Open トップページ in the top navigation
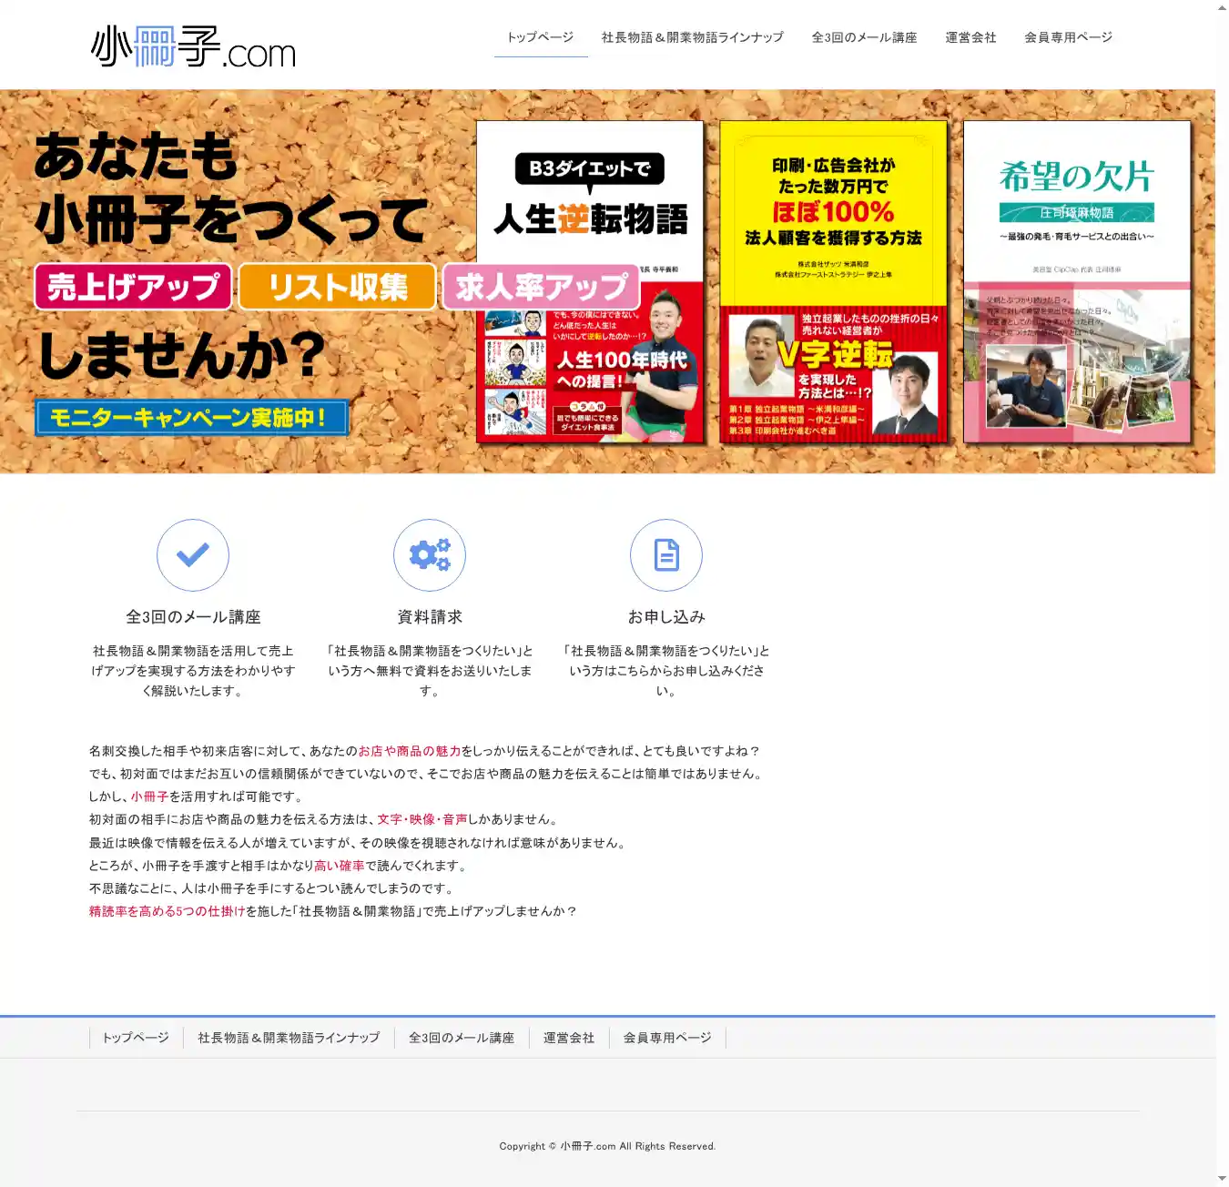Image resolution: width=1229 pixels, height=1187 pixels. [540, 37]
